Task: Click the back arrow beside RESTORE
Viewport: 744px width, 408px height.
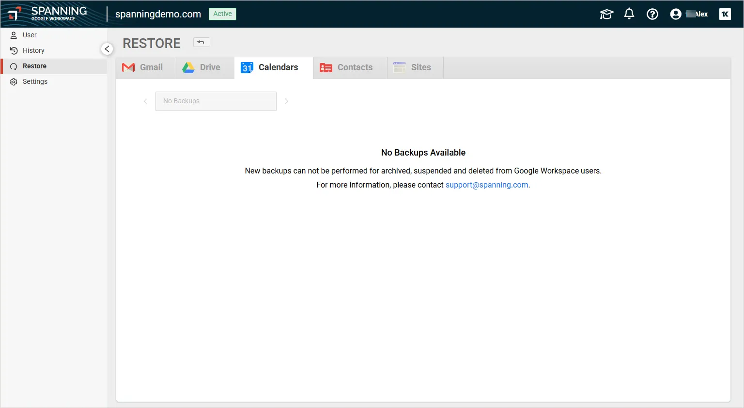Action: pos(201,42)
